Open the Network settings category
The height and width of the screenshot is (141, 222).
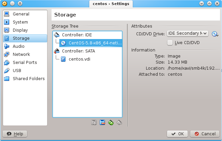coord(25,54)
